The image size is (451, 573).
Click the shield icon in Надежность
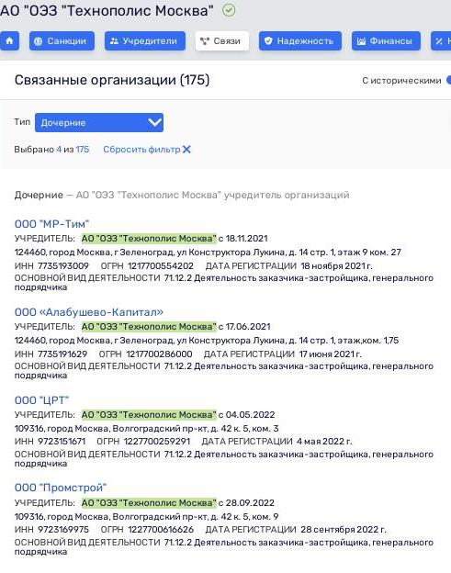(268, 41)
